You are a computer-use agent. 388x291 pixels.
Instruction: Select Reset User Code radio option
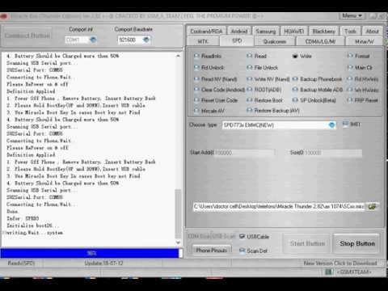coord(216,100)
